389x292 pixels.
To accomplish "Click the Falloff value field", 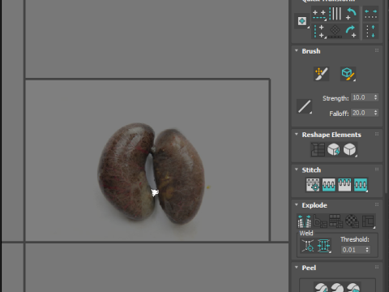I will coord(362,113).
